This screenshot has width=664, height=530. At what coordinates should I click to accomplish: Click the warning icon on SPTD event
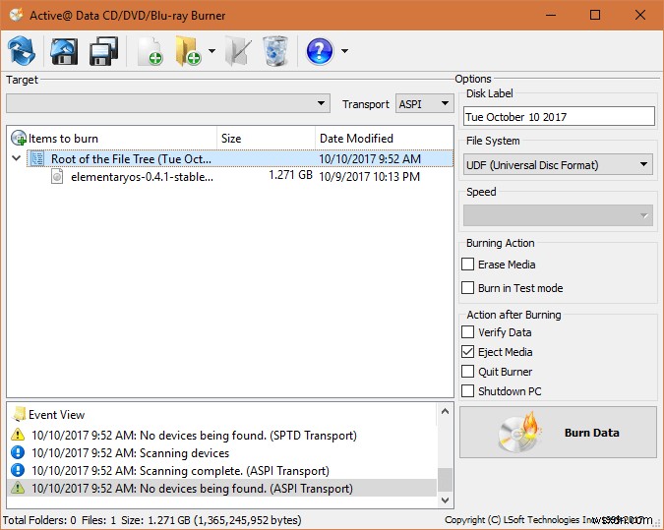18,435
